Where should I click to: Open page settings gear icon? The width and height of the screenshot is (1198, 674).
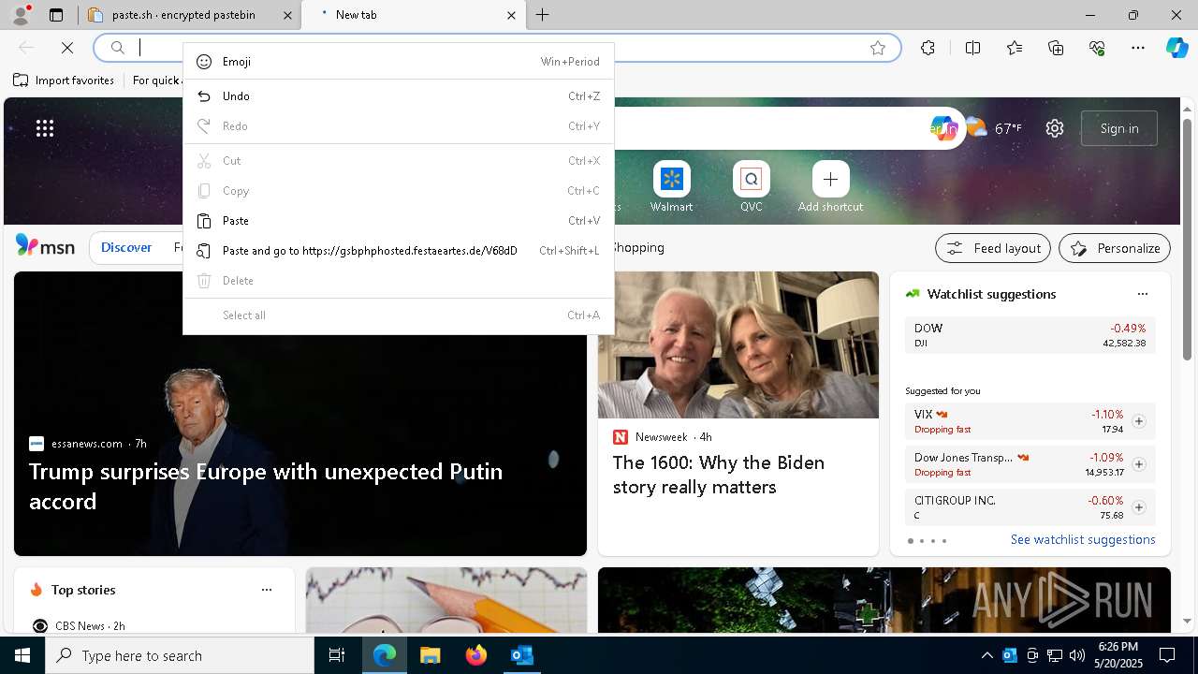point(1055,129)
